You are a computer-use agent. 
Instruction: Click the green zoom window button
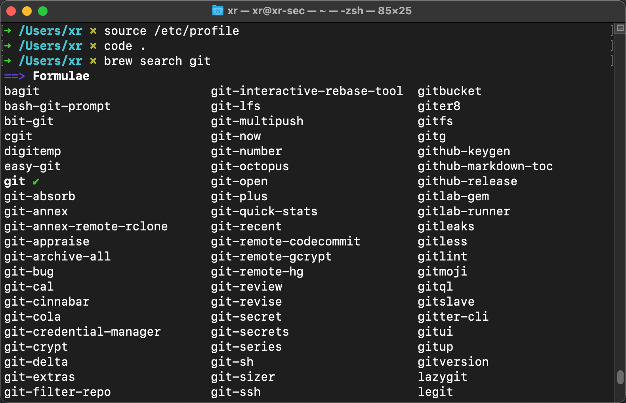[43, 11]
